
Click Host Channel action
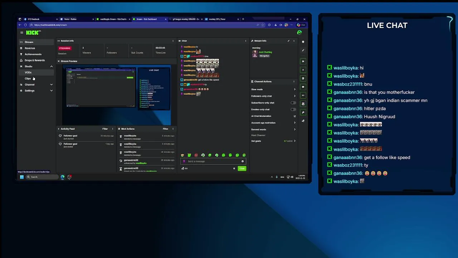[x=258, y=135]
